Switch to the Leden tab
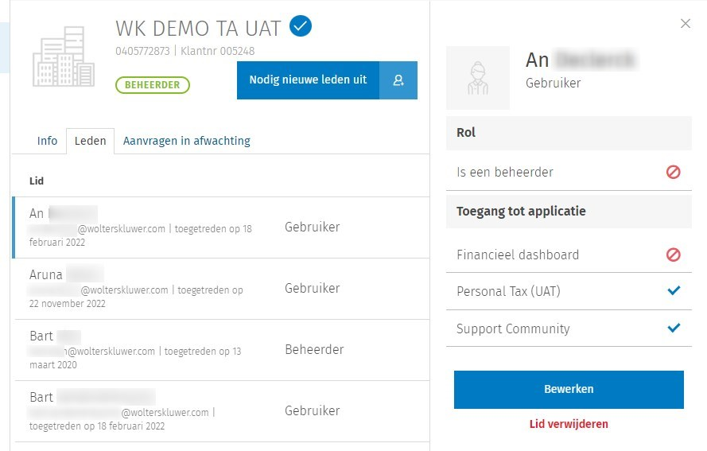Viewport: 707px width, 451px height. coord(90,141)
